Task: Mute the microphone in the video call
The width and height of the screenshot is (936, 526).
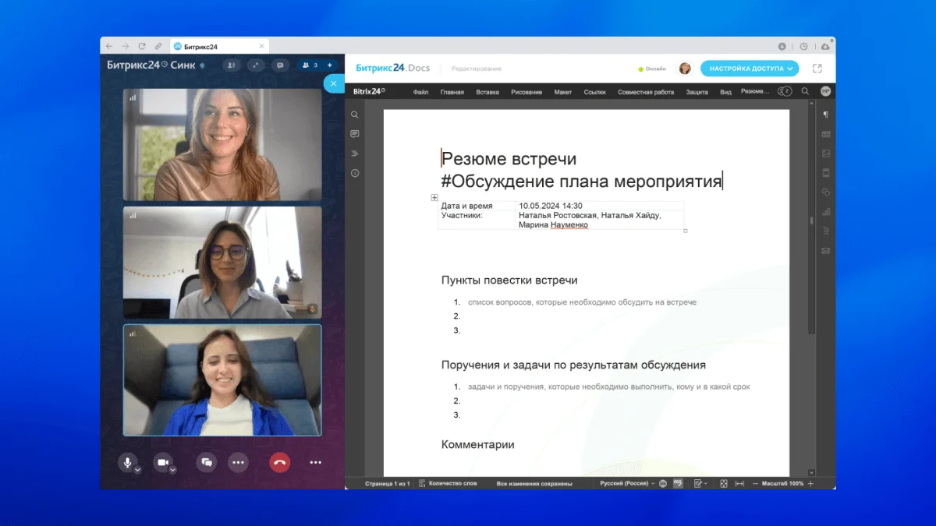Action: [128, 462]
